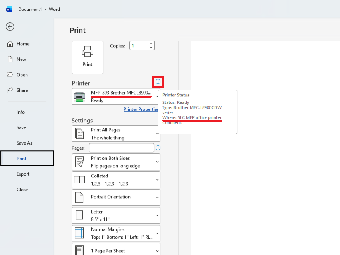
Task: Click the printer device icon beside MFP-303
Action: point(79,97)
